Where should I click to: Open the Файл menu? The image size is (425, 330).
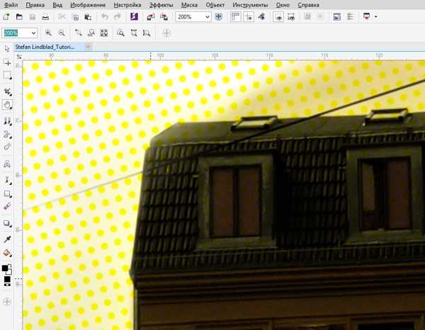11,5
